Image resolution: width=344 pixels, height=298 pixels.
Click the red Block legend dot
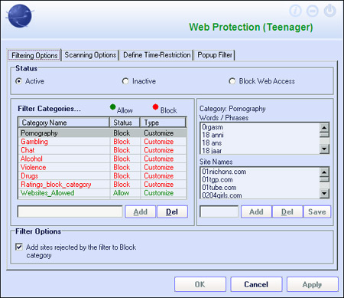click(155, 107)
